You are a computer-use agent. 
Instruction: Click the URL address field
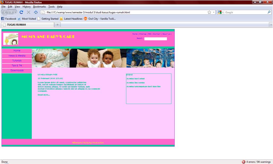[126, 12]
